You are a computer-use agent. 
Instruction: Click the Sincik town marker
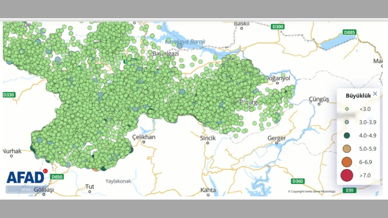tap(208, 143)
